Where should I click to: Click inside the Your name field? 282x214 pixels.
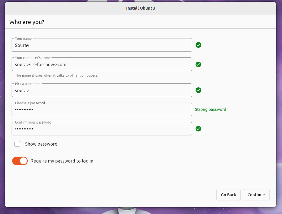coord(102,45)
